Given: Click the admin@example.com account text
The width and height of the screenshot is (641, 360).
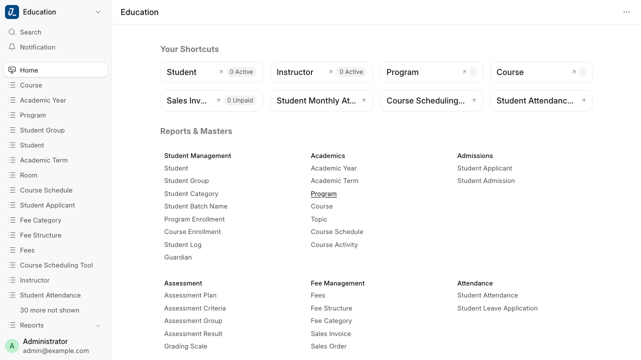Looking at the screenshot, I should coord(56,350).
